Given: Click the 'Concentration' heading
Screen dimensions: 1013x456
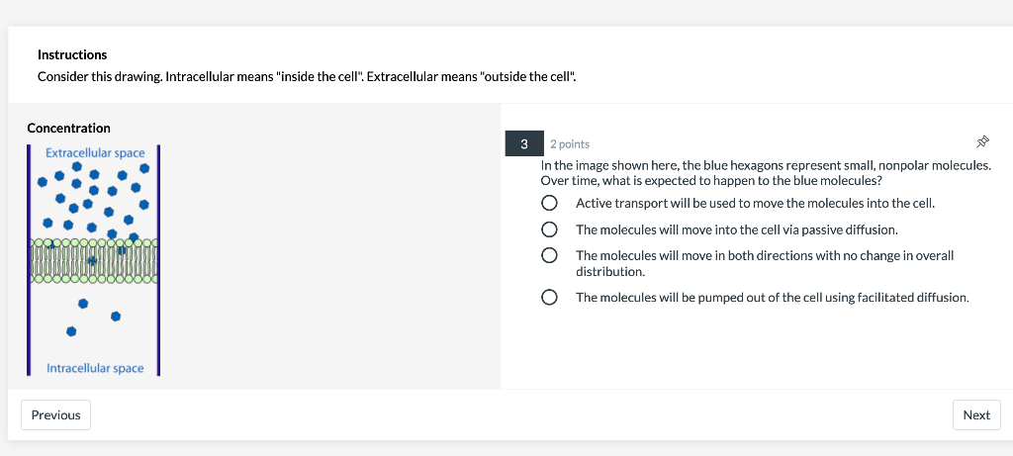Looking at the screenshot, I should pyautogui.click(x=69, y=129).
